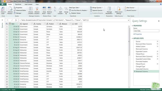The image size is (162, 91).
Task: Switch to the Home ribbon tab
Action: click(10, 4)
